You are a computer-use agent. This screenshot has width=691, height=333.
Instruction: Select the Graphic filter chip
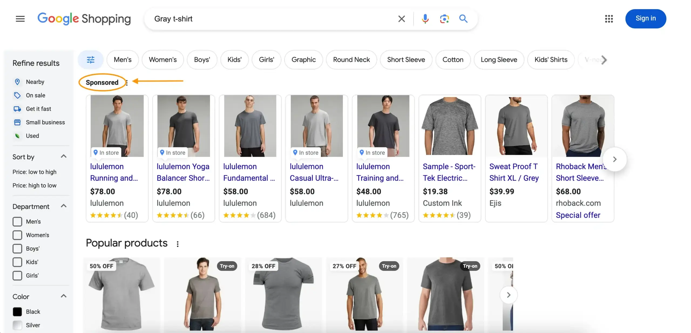point(303,60)
